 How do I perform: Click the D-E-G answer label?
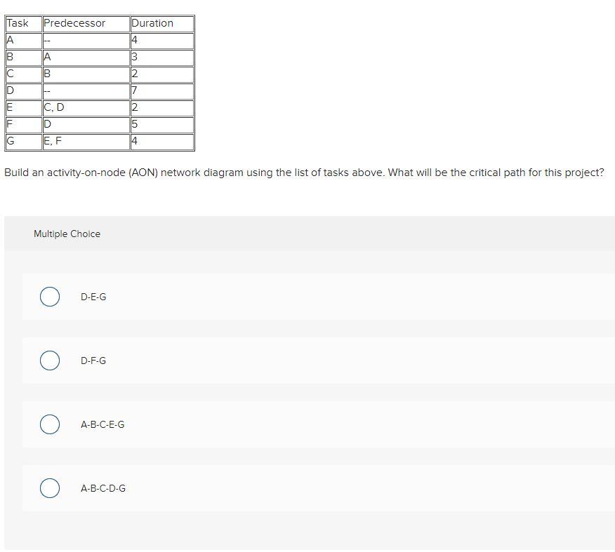point(93,297)
